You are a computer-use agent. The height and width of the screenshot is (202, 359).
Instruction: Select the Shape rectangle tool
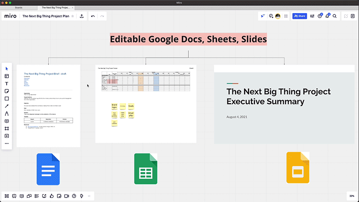[x=7, y=98]
